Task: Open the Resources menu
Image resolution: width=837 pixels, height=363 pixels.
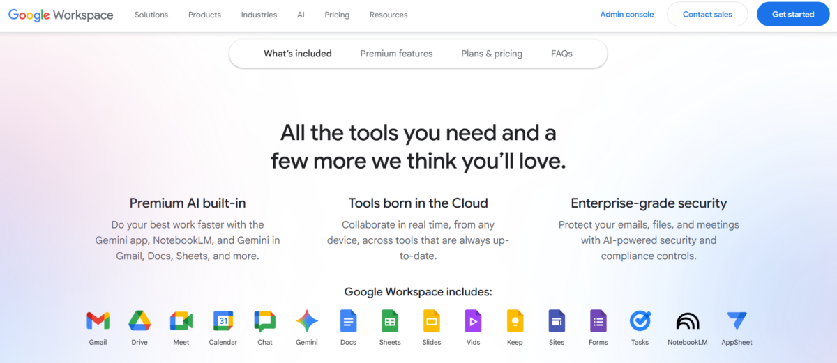Action: (x=389, y=15)
